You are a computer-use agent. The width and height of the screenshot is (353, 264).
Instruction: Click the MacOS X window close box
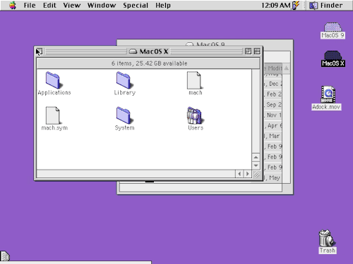pos(39,51)
